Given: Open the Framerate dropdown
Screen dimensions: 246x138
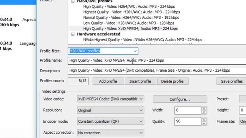Looking at the screenshot, I should (x=243, y=122).
